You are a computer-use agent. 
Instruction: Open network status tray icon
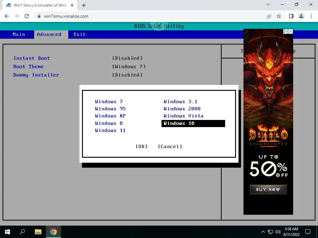[x=270, y=232]
